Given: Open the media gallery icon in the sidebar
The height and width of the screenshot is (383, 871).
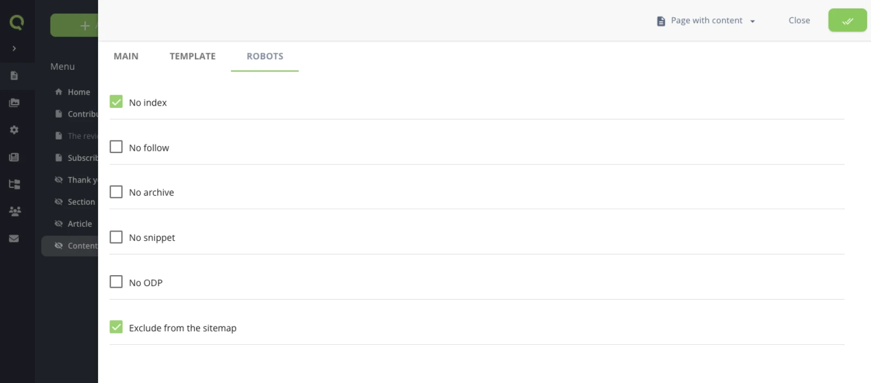Looking at the screenshot, I should pos(14,102).
